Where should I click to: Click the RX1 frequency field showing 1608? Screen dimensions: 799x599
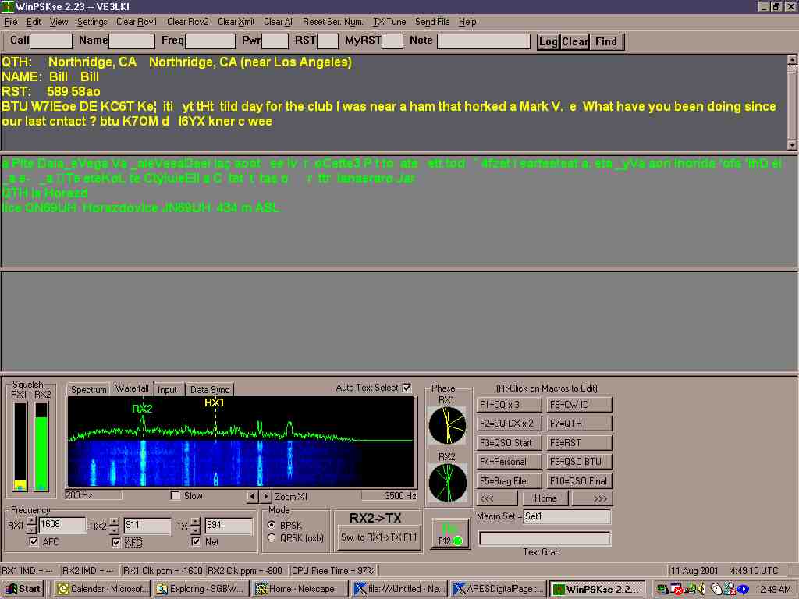coord(62,526)
